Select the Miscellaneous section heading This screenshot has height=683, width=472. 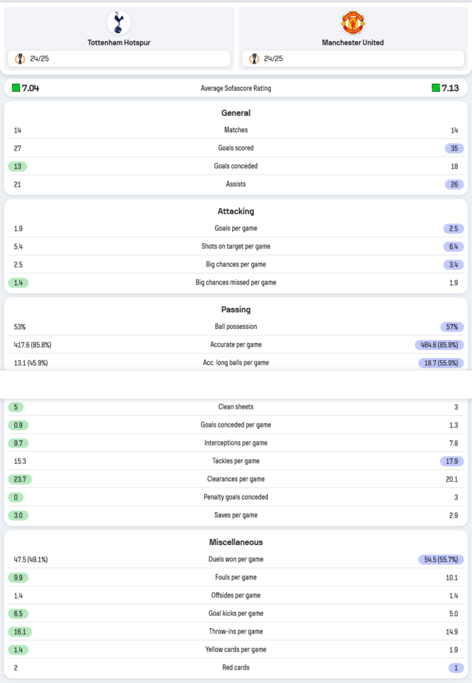click(236, 542)
